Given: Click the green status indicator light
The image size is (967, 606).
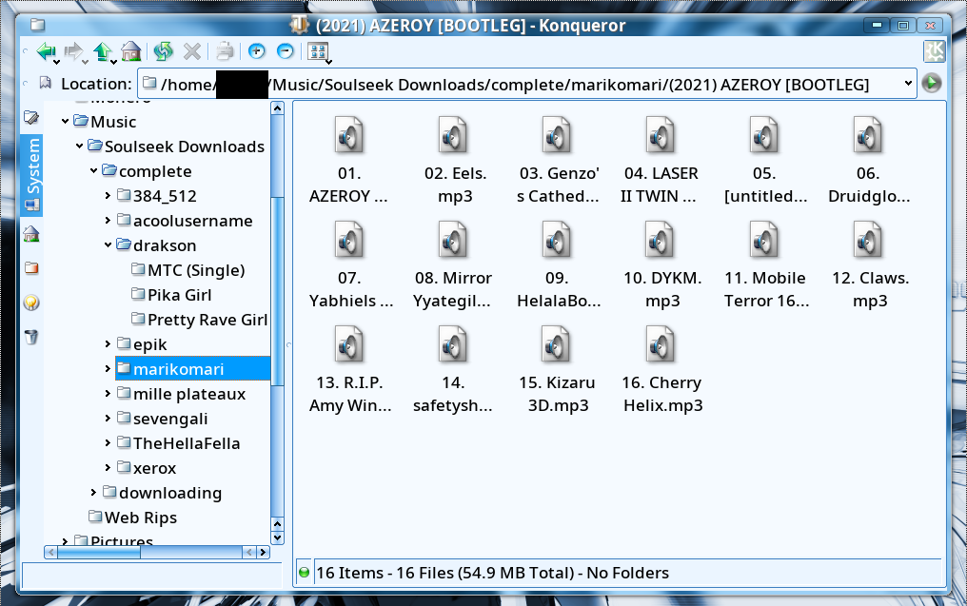Looking at the screenshot, I should pyautogui.click(x=304, y=573).
